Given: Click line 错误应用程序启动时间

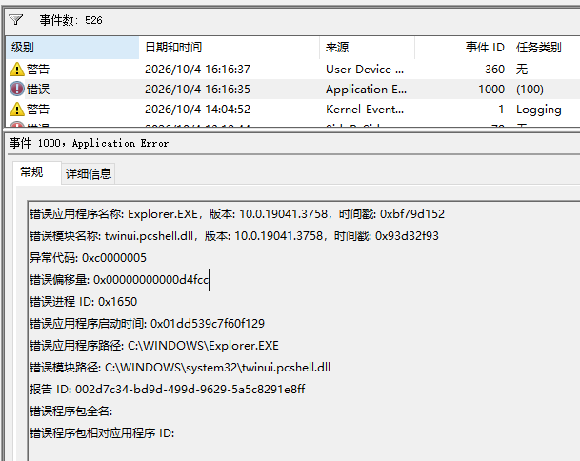Looking at the screenshot, I should (148, 323).
